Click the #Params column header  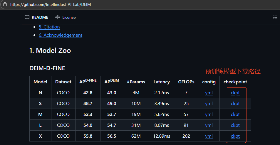coord(136,82)
